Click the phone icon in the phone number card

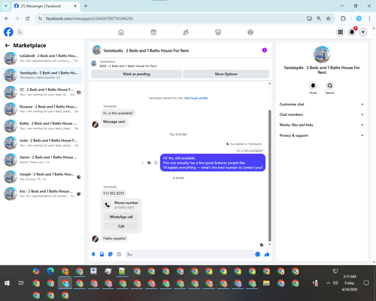pyautogui.click(x=108, y=205)
